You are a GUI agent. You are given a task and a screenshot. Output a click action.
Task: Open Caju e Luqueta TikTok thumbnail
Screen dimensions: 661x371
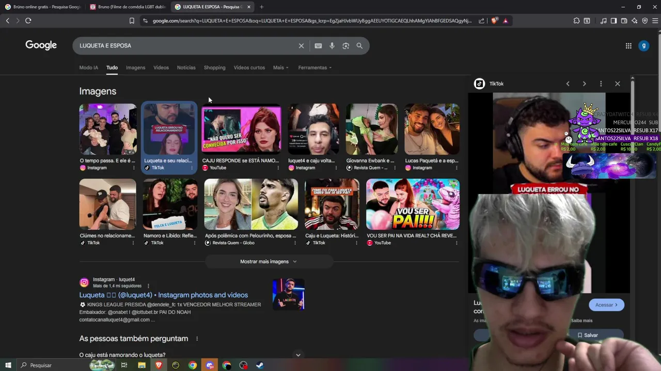[332, 204]
